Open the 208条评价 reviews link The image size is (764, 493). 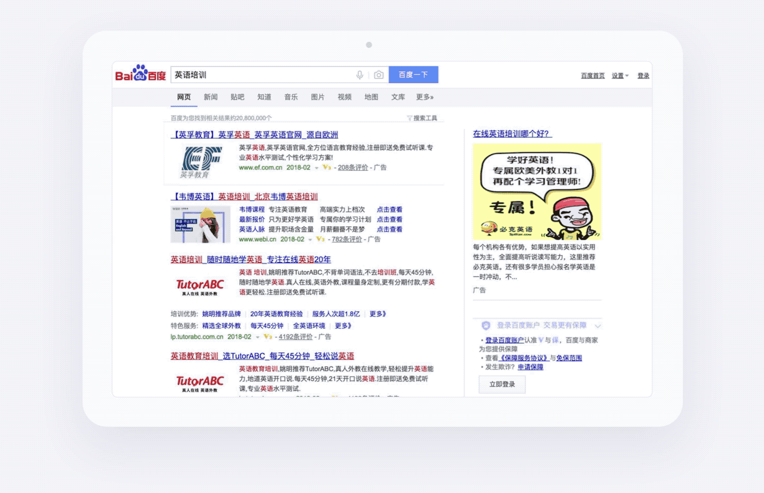click(352, 168)
